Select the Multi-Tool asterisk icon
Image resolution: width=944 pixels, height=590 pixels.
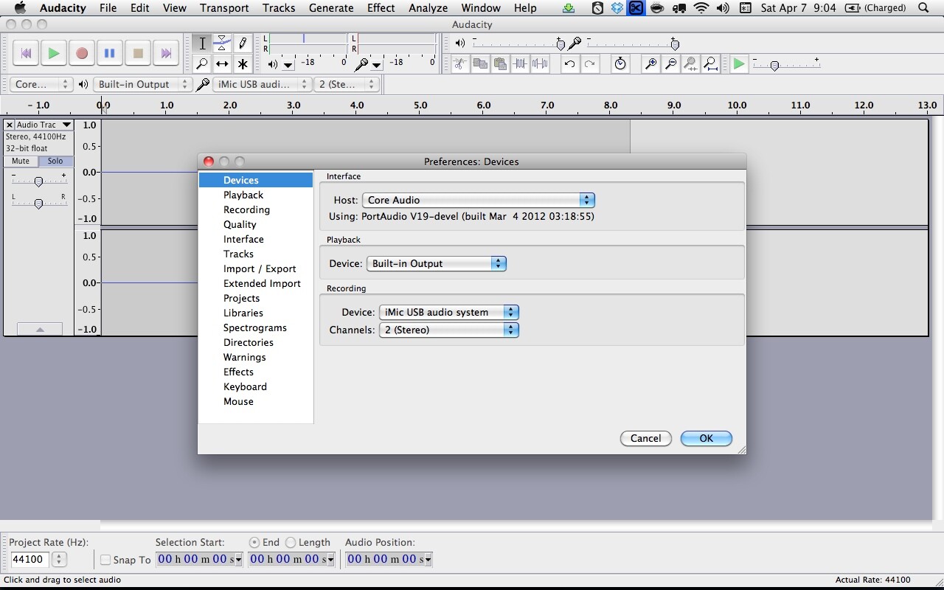click(x=242, y=64)
